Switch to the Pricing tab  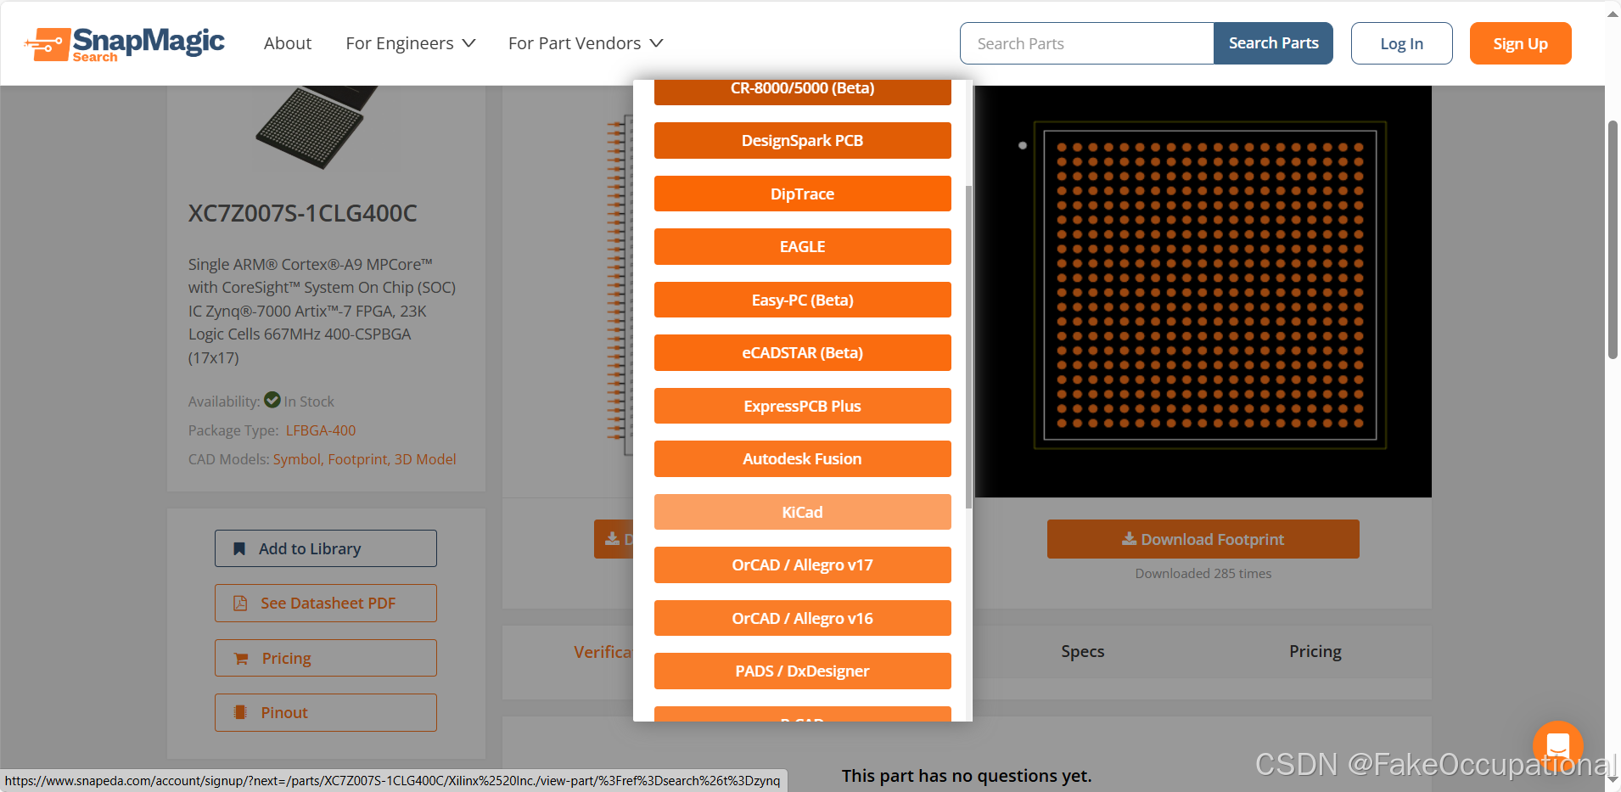pyautogui.click(x=1315, y=651)
